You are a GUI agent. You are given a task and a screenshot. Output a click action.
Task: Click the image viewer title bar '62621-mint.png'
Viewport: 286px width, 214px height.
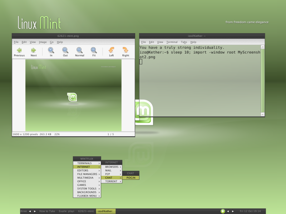(73, 36)
